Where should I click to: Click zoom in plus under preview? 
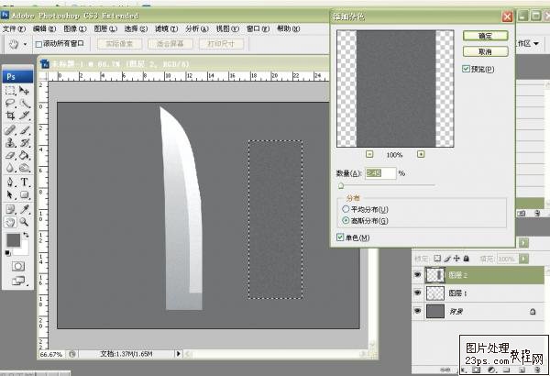[421, 154]
